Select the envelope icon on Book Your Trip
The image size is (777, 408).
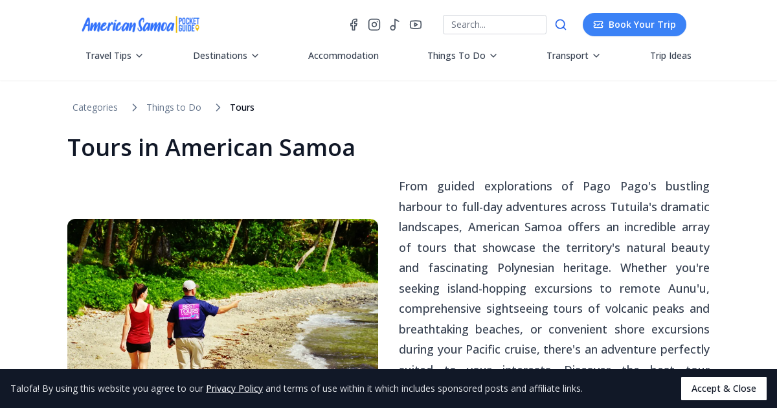[598, 25]
